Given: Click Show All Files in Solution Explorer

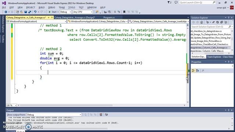Looking at the screenshot, I should pyautogui.click(x=225, y=22).
